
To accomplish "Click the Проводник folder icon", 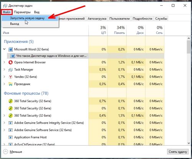I will click(x=10, y=84).
